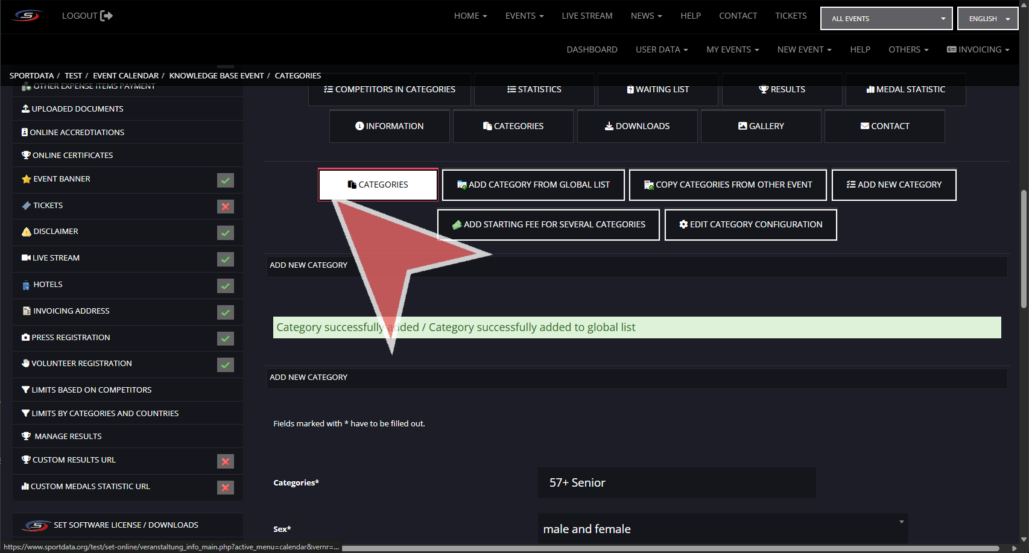Open the New Event menu

pos(804,49)
